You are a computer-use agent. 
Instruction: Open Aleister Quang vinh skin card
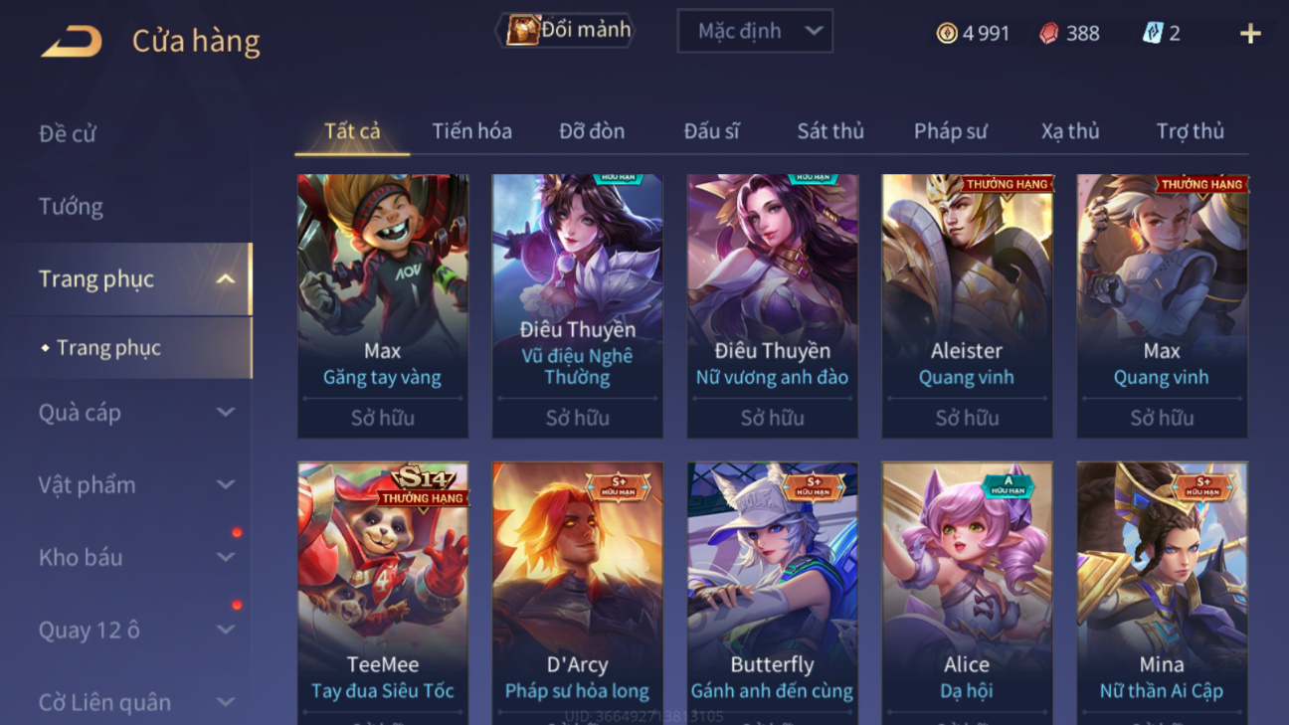point(967,306)
